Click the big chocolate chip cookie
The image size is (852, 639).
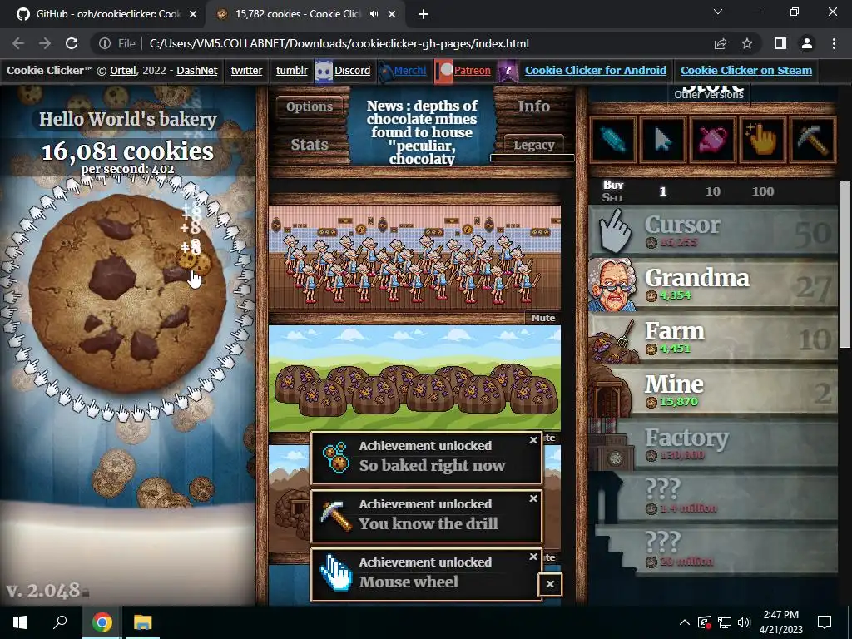[x=127, y=294]
